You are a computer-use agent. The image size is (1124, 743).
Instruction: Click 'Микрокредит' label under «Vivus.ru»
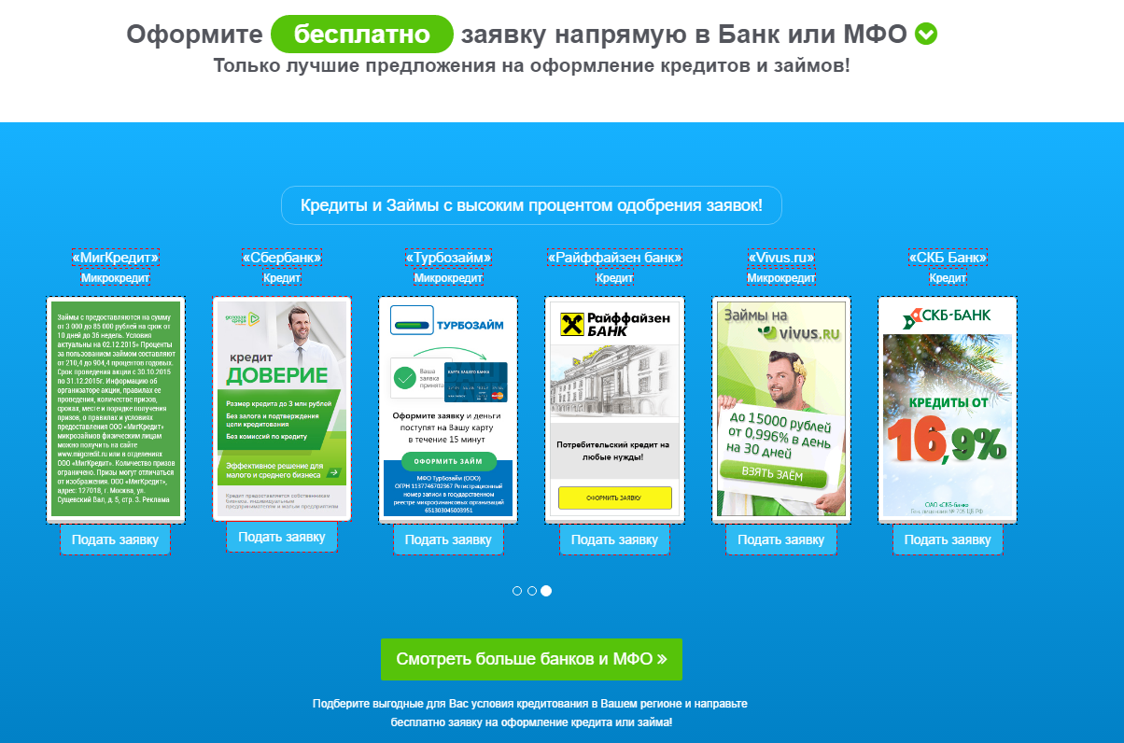click(x=781, y=278)
